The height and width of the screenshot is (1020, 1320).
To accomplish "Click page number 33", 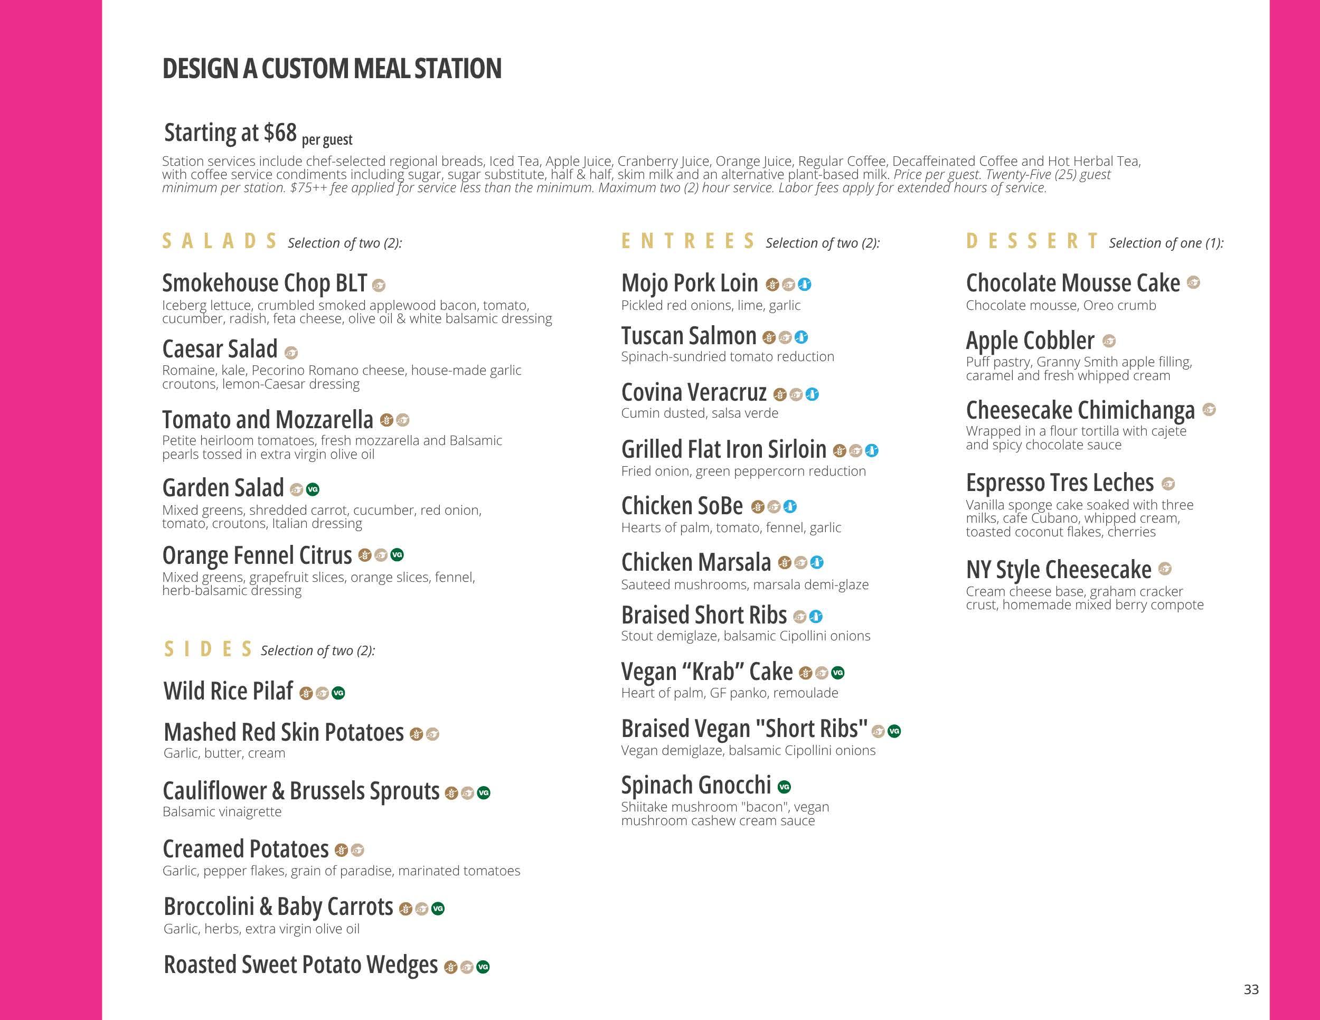I will click(1251, 989).
